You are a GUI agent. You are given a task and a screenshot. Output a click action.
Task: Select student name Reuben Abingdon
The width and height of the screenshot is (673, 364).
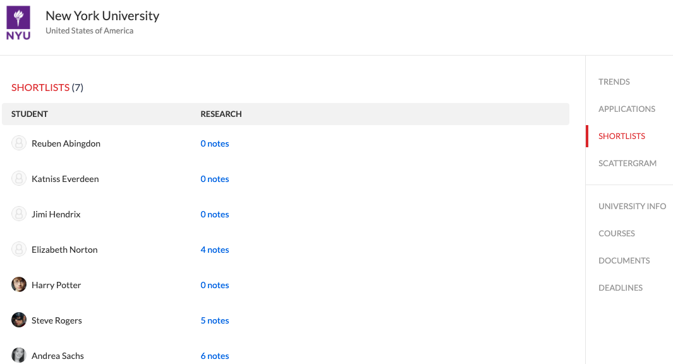[x=66, y=143]
